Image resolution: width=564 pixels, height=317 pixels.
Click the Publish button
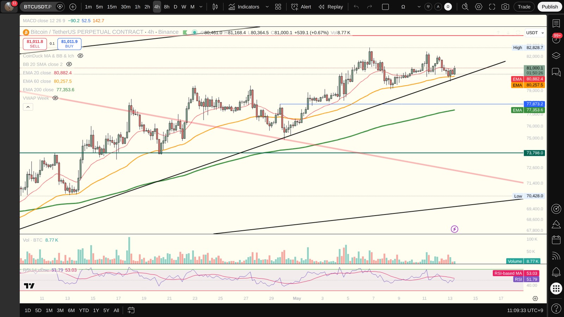click(550, 7)
